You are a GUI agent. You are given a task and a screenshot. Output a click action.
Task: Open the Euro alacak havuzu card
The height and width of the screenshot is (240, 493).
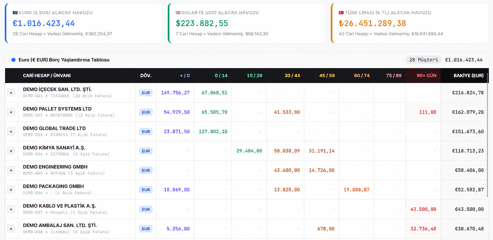84,23
